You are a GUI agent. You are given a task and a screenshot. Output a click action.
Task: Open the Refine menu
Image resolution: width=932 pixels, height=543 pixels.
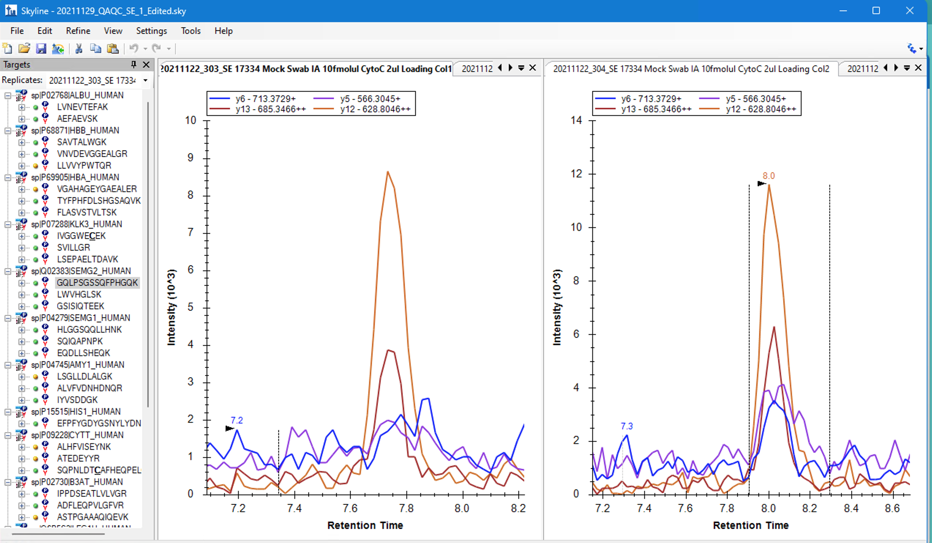(x=78, y=31)
